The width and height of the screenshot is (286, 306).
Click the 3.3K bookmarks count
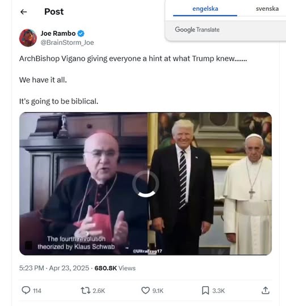coord(218,291)
